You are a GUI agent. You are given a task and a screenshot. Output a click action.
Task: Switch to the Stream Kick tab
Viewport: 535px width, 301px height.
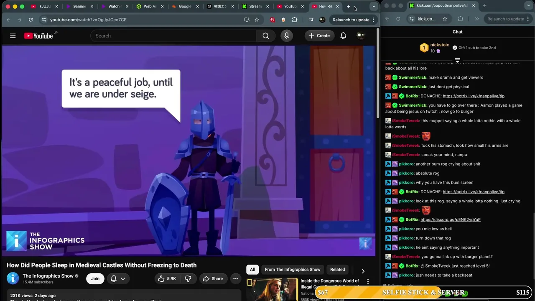click(255, 6)
